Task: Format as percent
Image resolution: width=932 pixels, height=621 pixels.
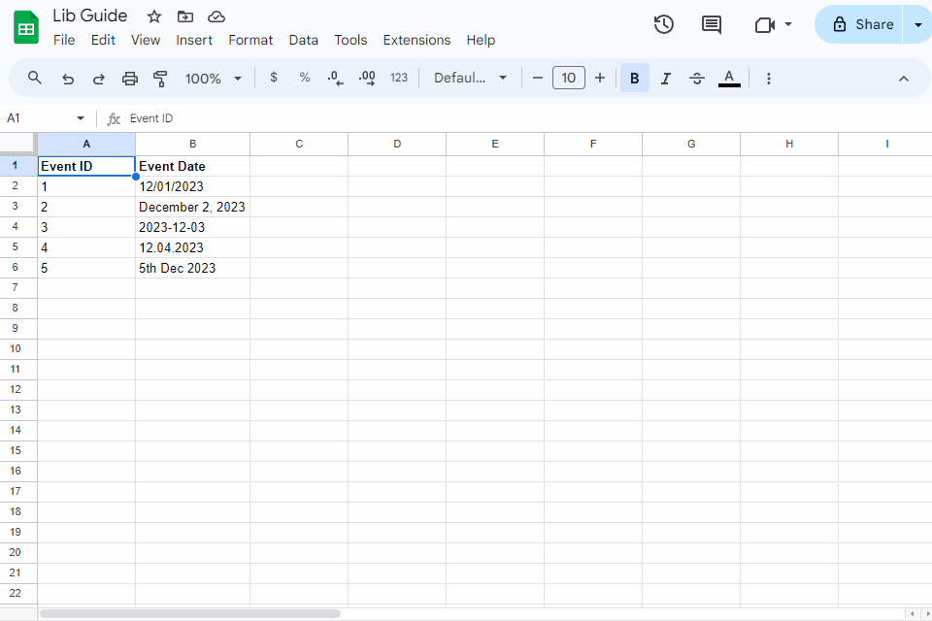Action: [304, 78]
